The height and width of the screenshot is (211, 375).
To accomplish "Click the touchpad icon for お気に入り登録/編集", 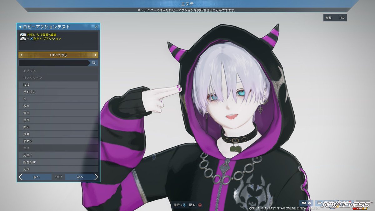I will 23,35.
